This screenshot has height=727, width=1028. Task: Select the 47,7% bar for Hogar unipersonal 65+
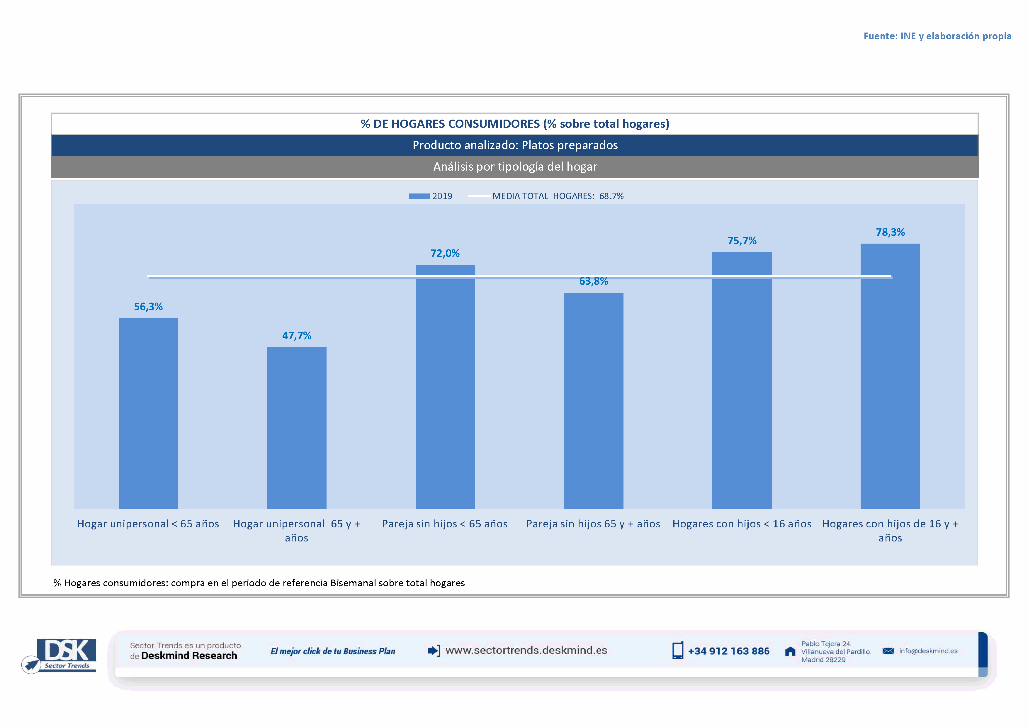(x=296, y=427)
